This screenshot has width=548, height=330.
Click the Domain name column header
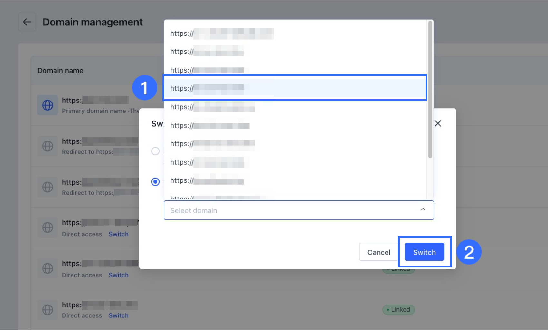click(60, 71)
